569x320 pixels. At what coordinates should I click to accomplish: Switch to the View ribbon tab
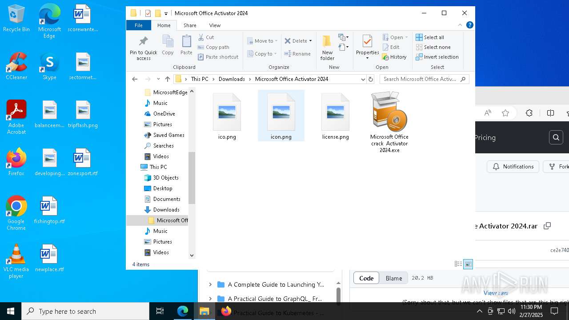(x=215, y=25)
